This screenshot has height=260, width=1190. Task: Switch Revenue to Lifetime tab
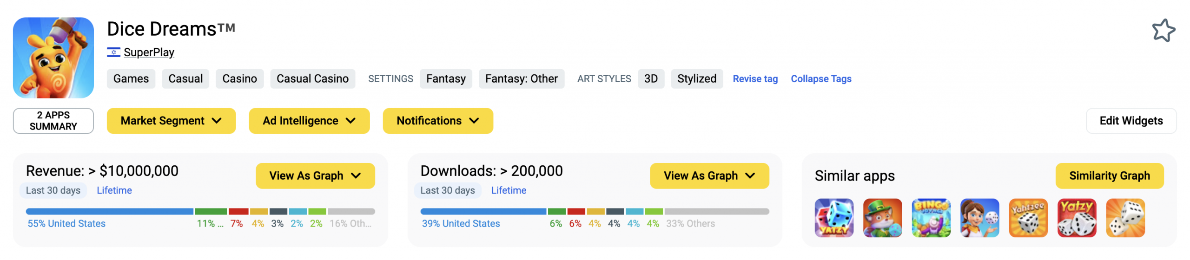point(114,190)
